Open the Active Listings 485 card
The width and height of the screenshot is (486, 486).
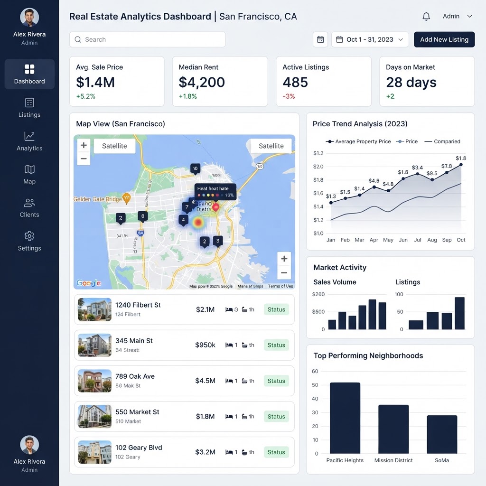tap(324, 82)
